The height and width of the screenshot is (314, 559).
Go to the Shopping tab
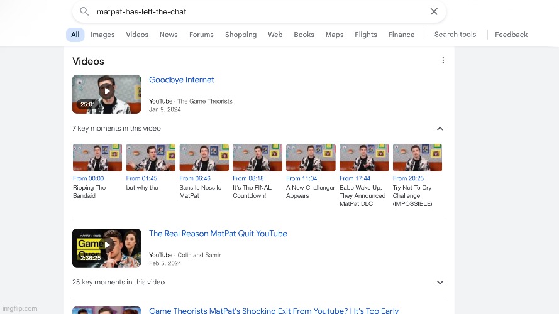(241, 35)
